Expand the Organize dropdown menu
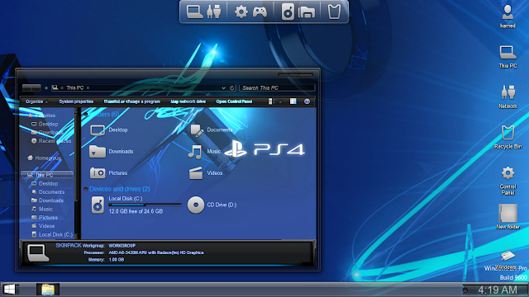The image size is (529, 297). (36, 101)
